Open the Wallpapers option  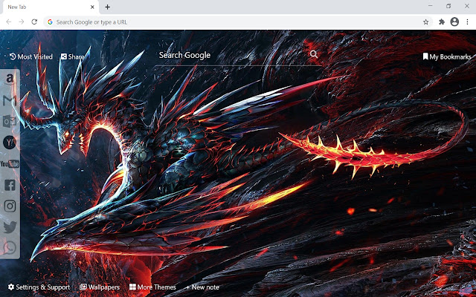[x=100, y=287]
